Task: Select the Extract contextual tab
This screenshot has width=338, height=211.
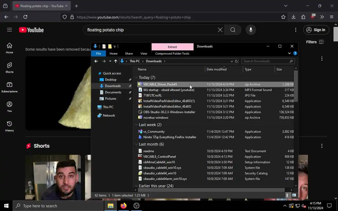Action: pos(172,47)
